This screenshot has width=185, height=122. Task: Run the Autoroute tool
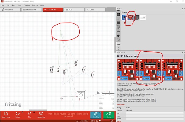click(x=41, y=115)
